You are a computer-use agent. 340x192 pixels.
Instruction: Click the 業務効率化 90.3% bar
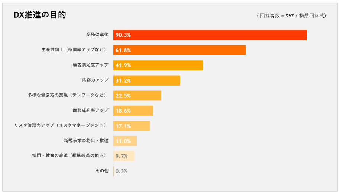(x=210, y=35)
